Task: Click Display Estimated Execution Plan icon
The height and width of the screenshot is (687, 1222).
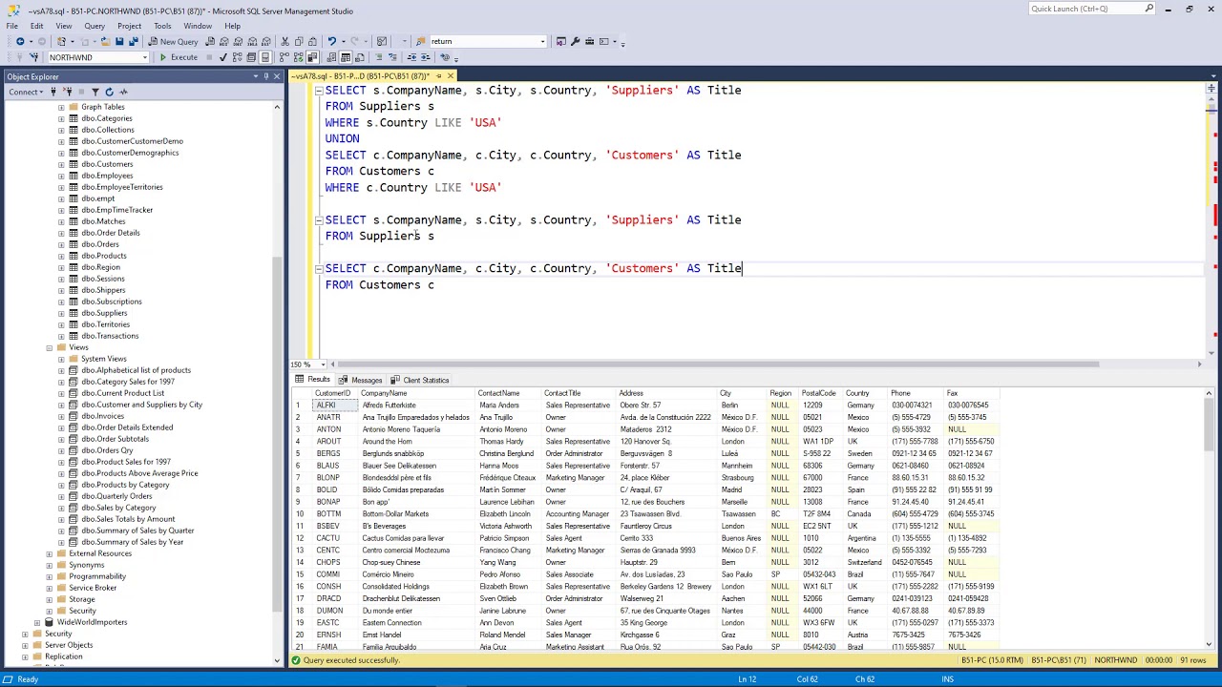Action: point(238,57)
